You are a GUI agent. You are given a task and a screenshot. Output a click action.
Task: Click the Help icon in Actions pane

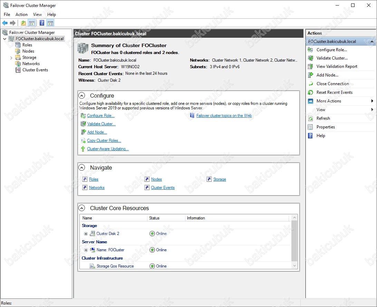pyautogui.click(x=311, y=136)
